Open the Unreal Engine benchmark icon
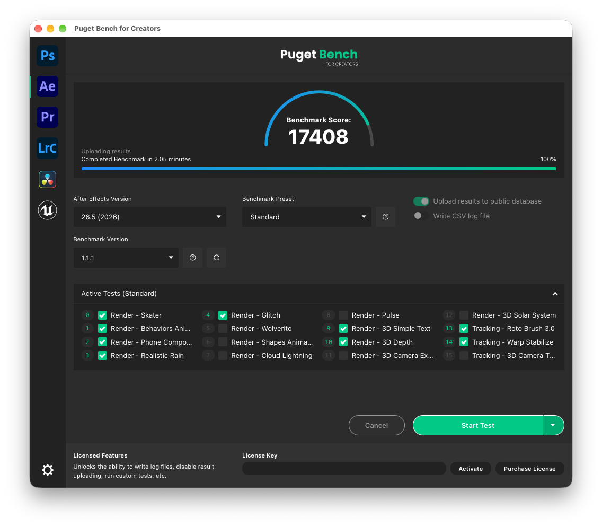This screenshot has width=602, height=527. (48, 210)
